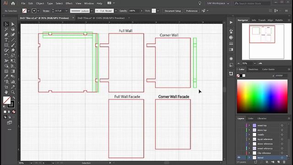
Task: Open the variable width profile dropdown
Action: (x=92, y=11)
